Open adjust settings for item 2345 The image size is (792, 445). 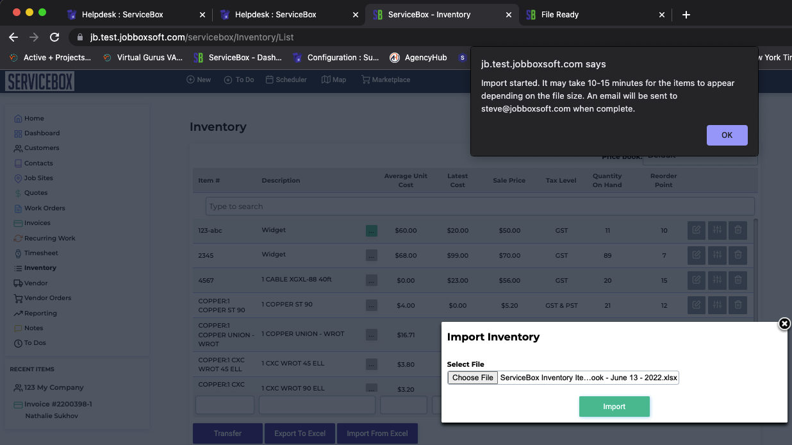(x=717, y=255)
